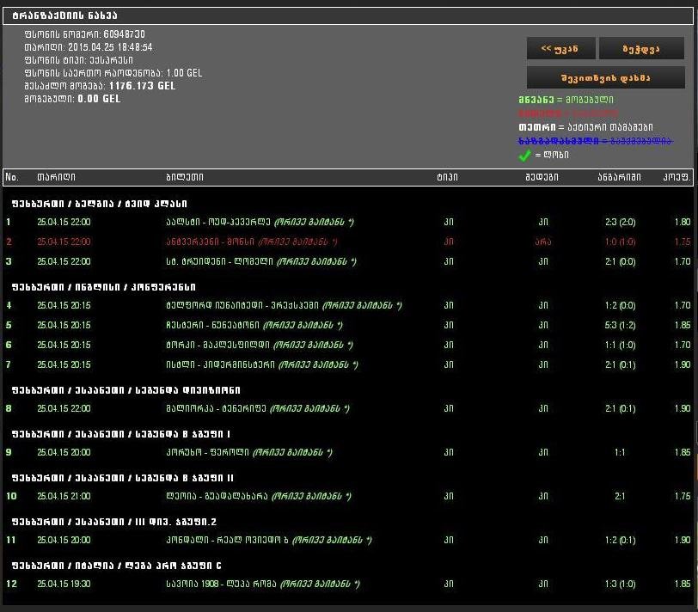Image resolution: width=698 pixels, height=612 pixels.
Task: Click the red "არა" result in row 2
Action: [542, 242]
